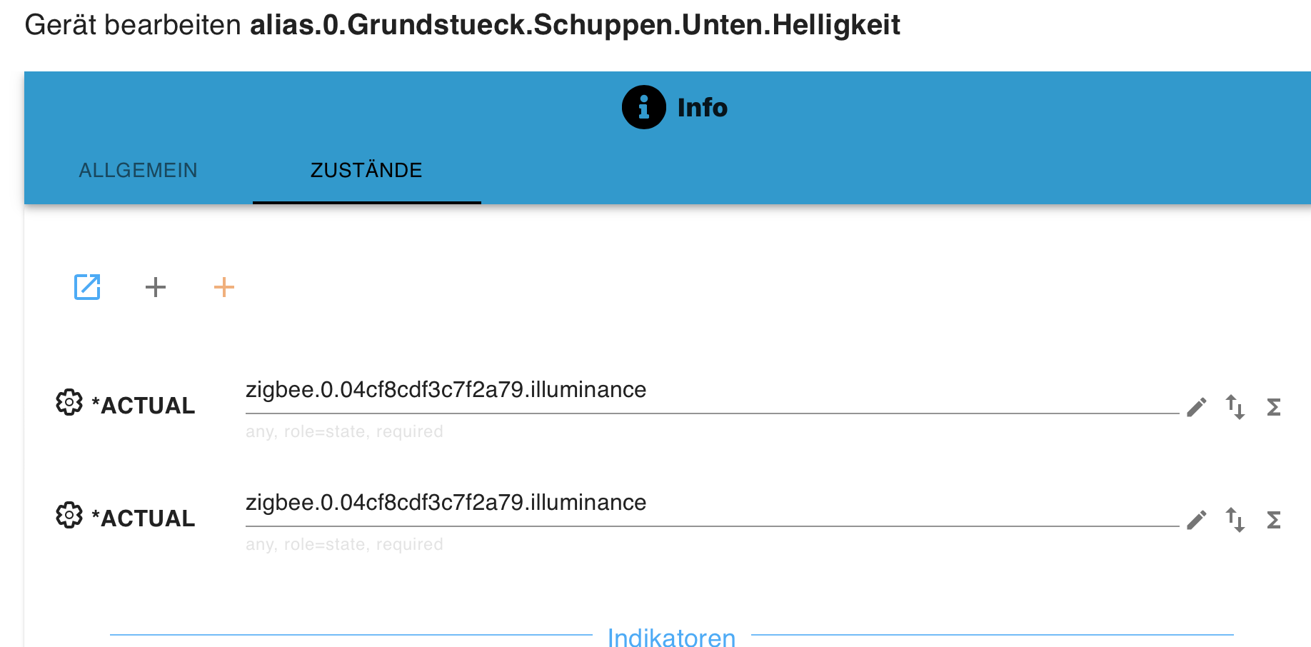Viewport: 1311px width, 647px height.
Task: Click the Indikatoren section heading
Action: 671,636
